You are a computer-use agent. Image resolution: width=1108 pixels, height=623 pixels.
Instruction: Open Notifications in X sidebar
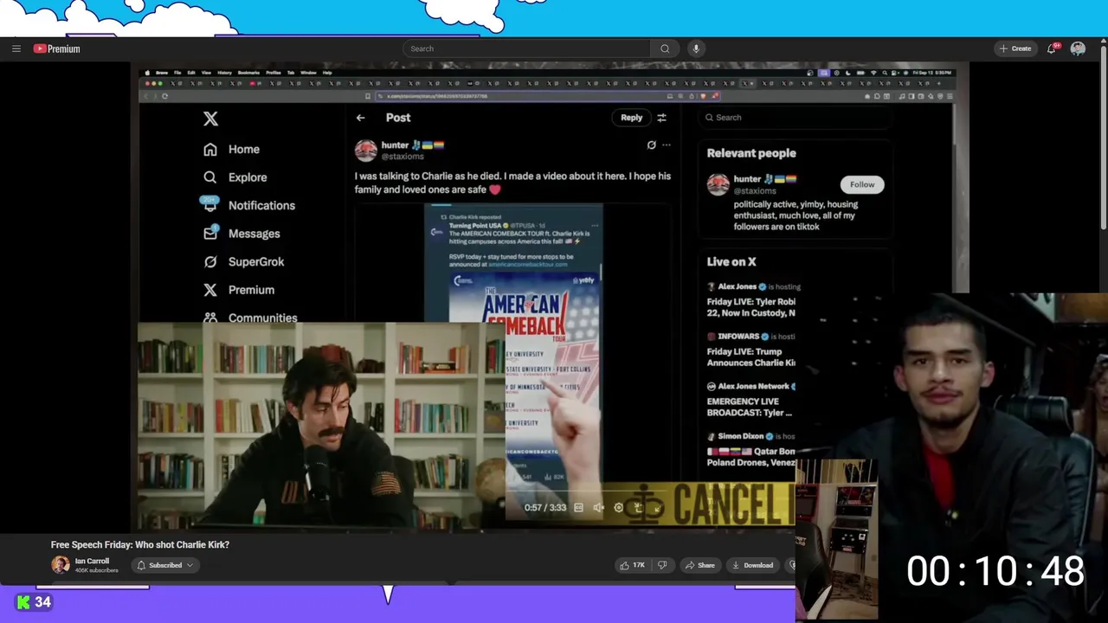click(261, 205)
